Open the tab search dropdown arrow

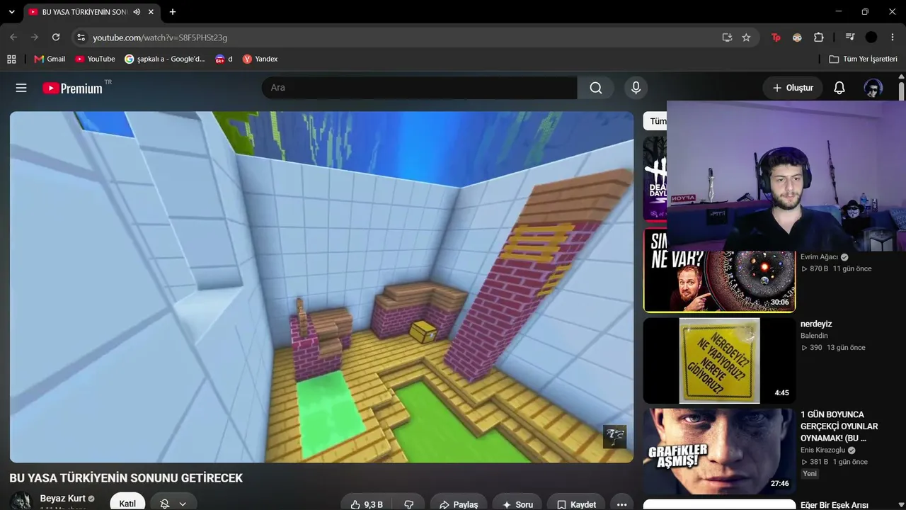[11, 12]
